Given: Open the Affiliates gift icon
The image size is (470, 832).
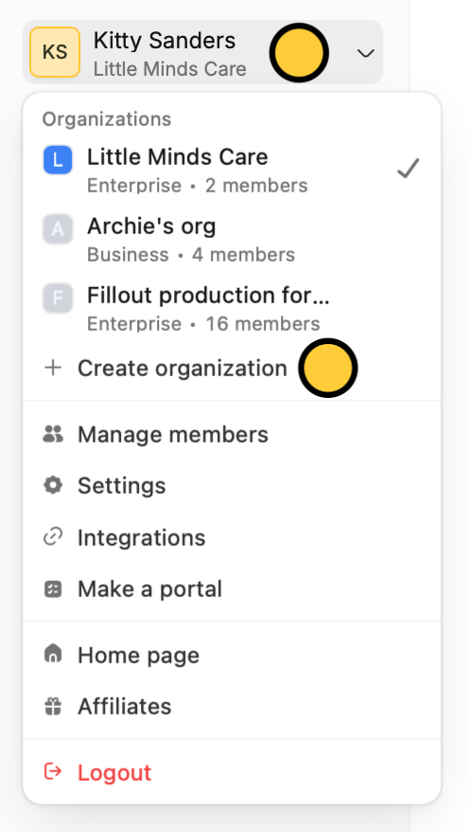Looking at the screenshot, I should [53, 706].
